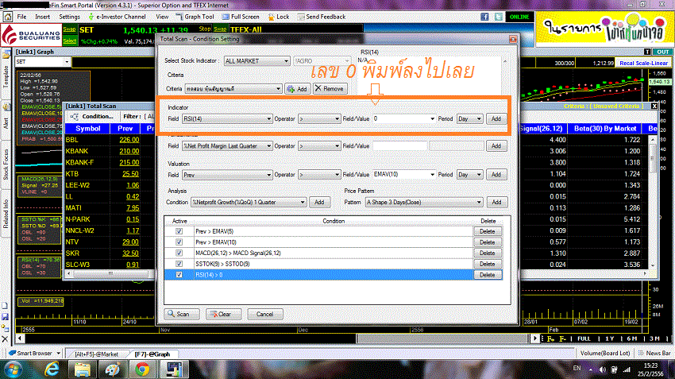Click the home icon in the menu bar
This screenshot has width=675, height=379.
(x=7, y=17)
